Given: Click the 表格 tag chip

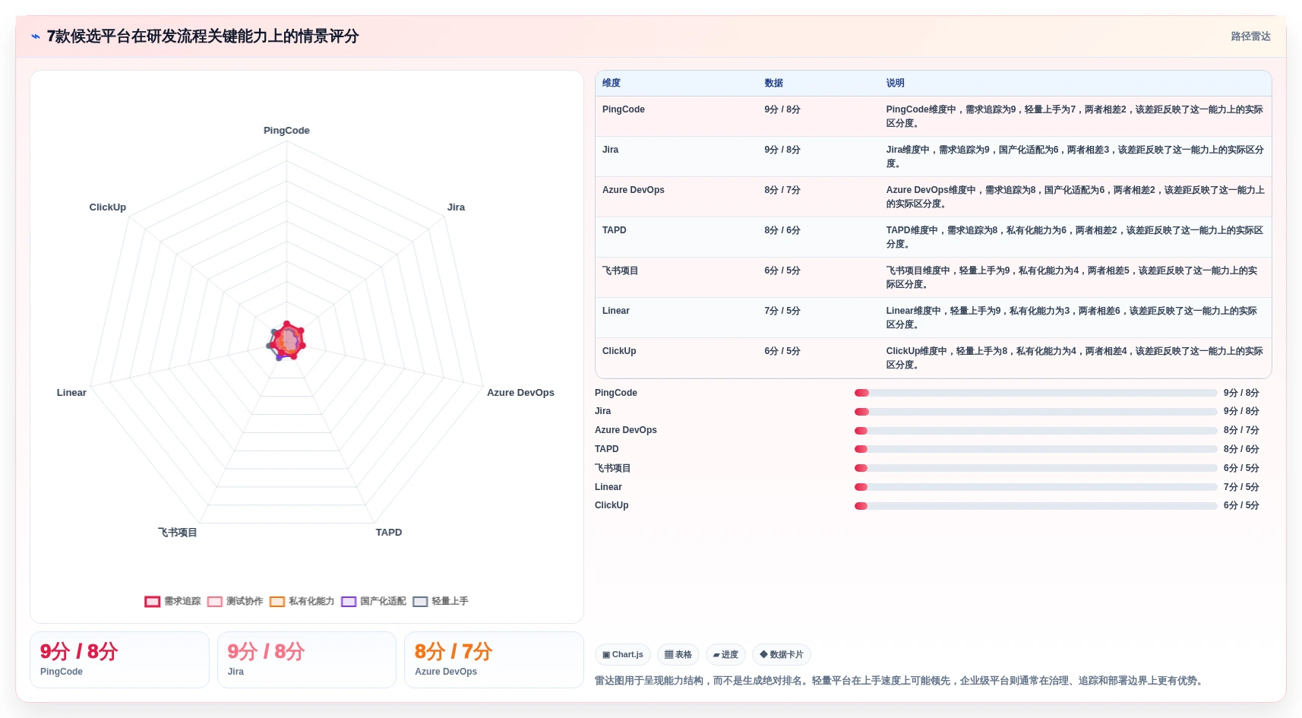Looking at the screenshot, I should (678, 654).
